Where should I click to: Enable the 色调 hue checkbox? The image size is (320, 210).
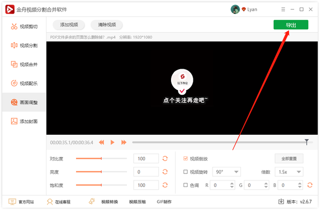[x=185, y=185]
